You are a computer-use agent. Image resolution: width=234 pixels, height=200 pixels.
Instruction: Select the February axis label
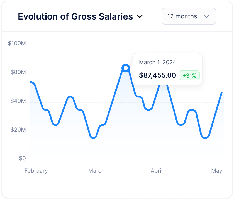tap(36, 171)
